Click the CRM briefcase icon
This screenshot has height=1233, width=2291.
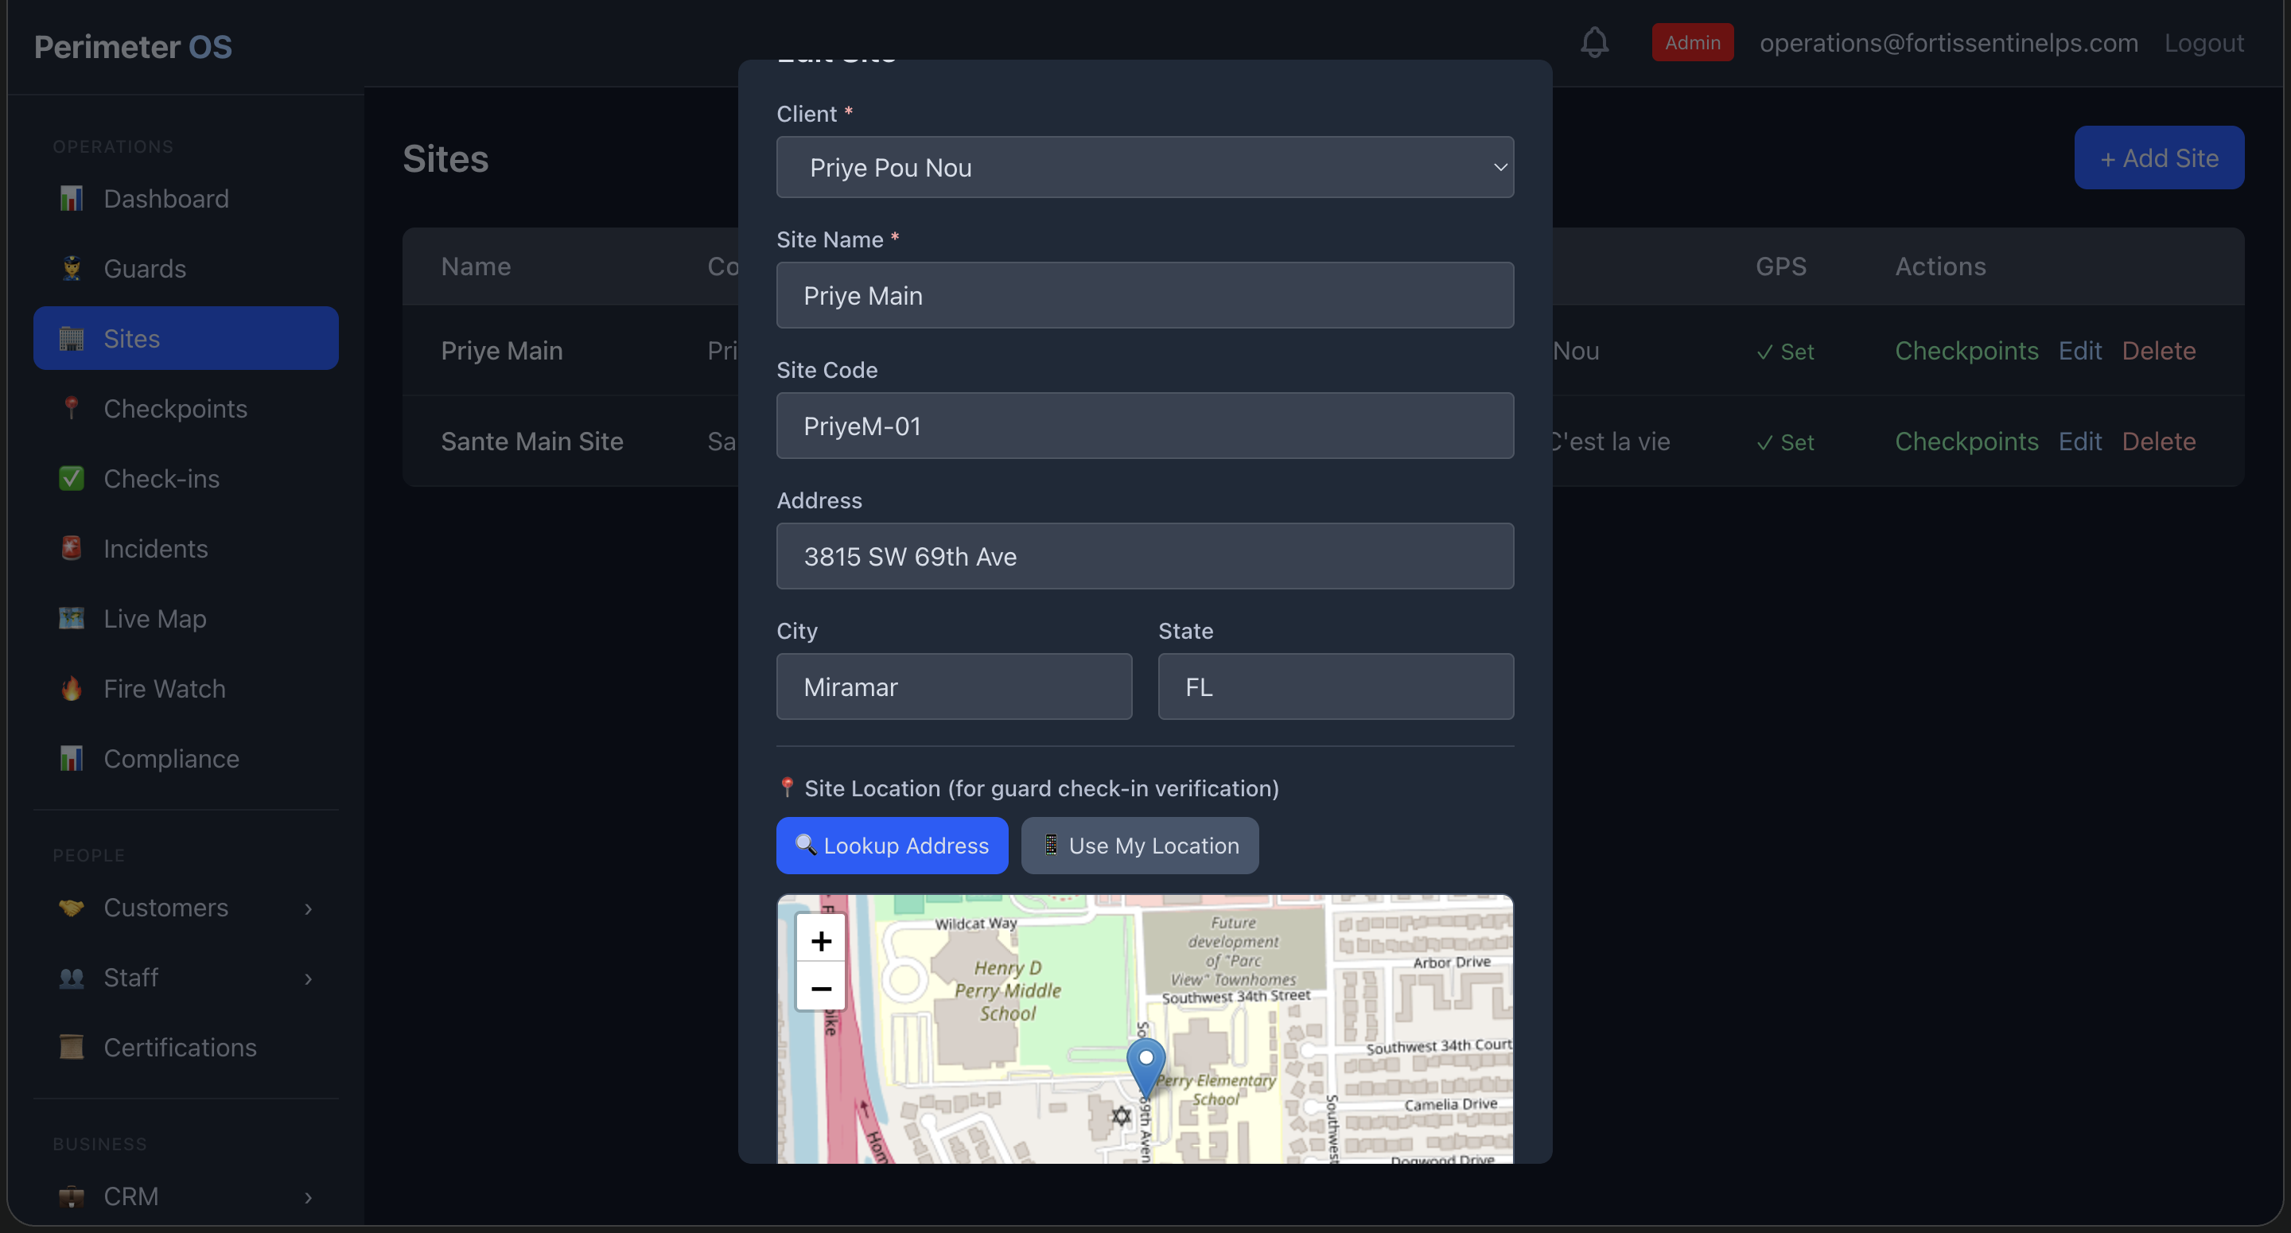71,1196
